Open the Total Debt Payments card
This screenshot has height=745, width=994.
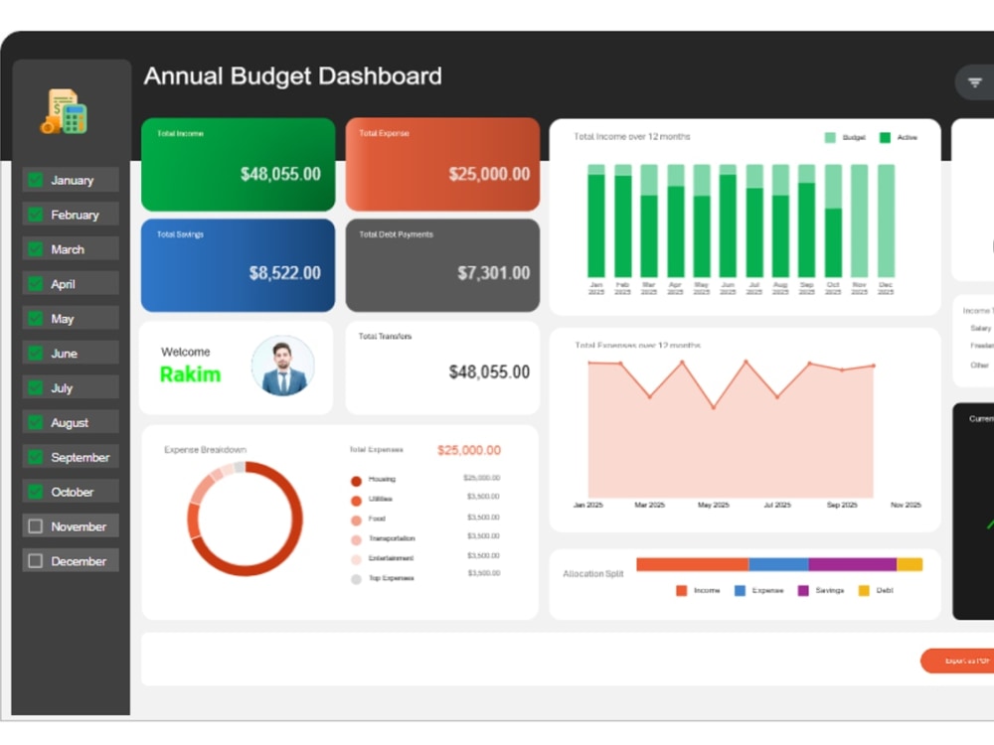point(442,265)
